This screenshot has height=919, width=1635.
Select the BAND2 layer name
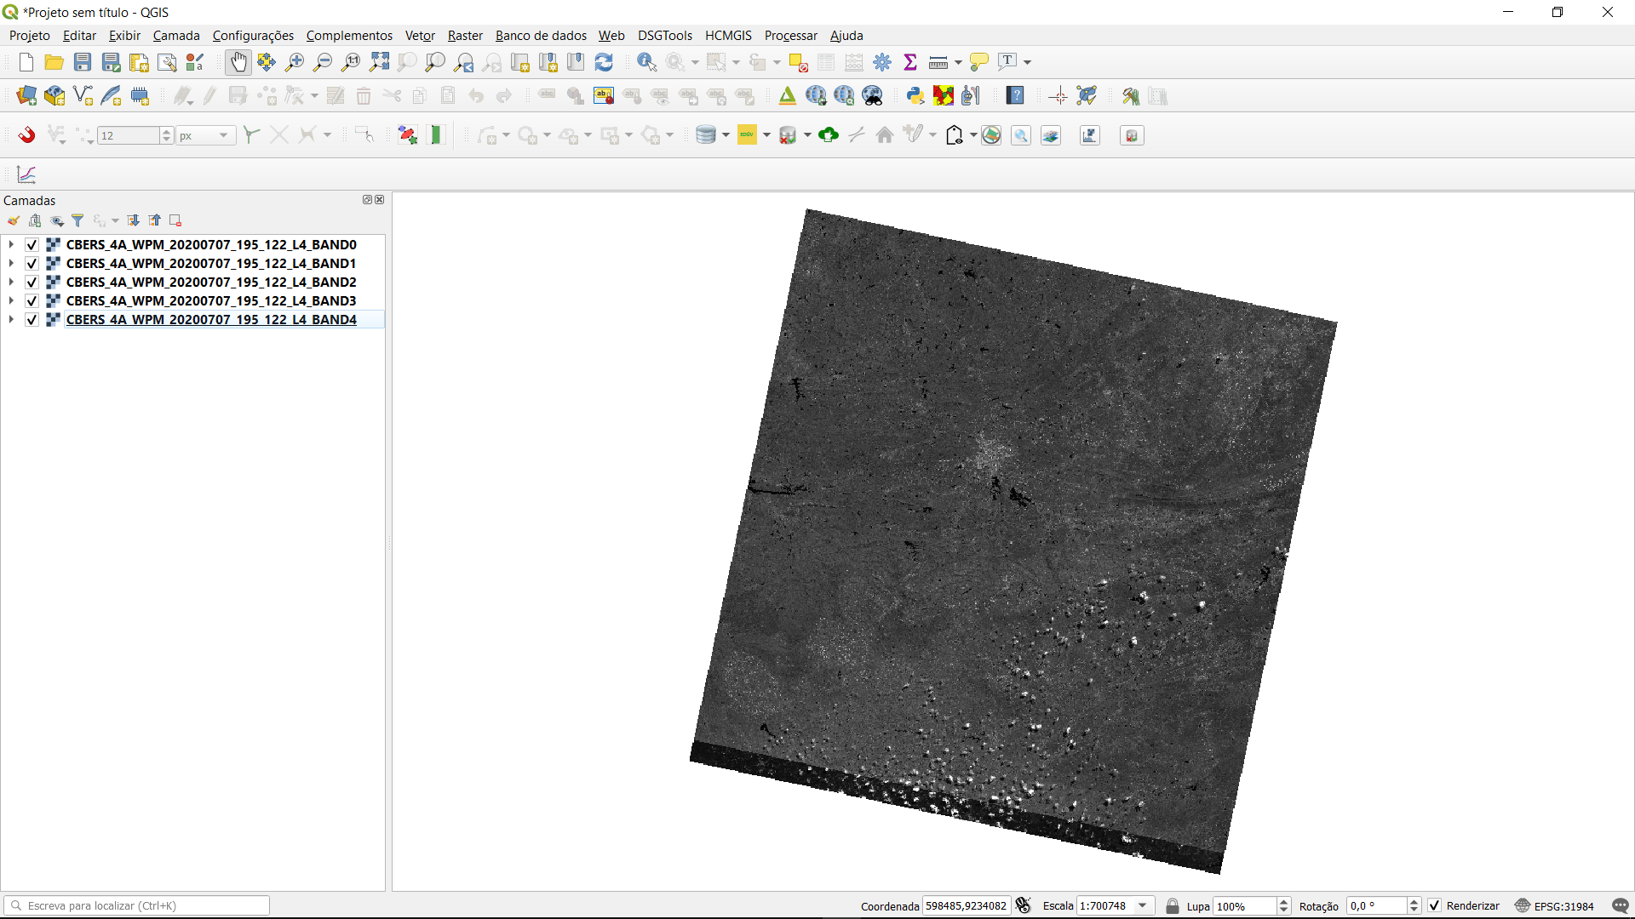tap(211, 283)
